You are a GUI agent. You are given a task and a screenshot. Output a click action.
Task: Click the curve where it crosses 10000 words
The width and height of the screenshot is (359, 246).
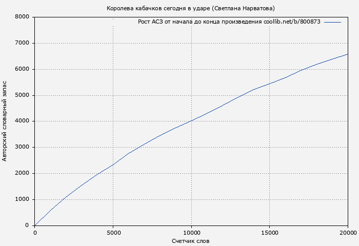click(x=191, y=120)
